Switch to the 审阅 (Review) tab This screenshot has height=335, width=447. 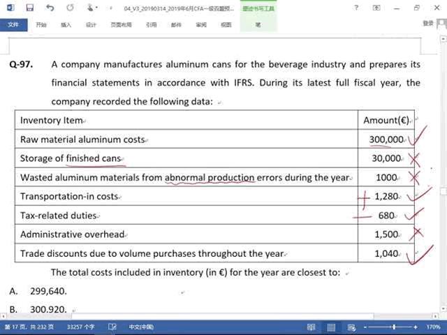pos(201,25)
